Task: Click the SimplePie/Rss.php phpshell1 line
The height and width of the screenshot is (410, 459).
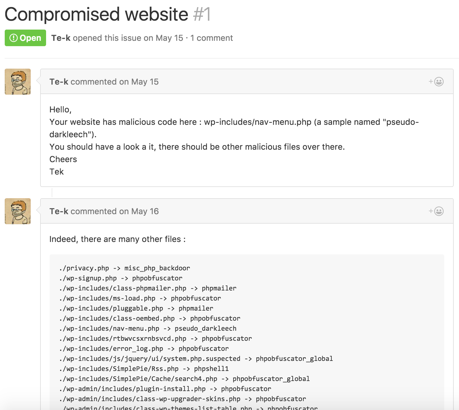Action: [x=144, y=369]
